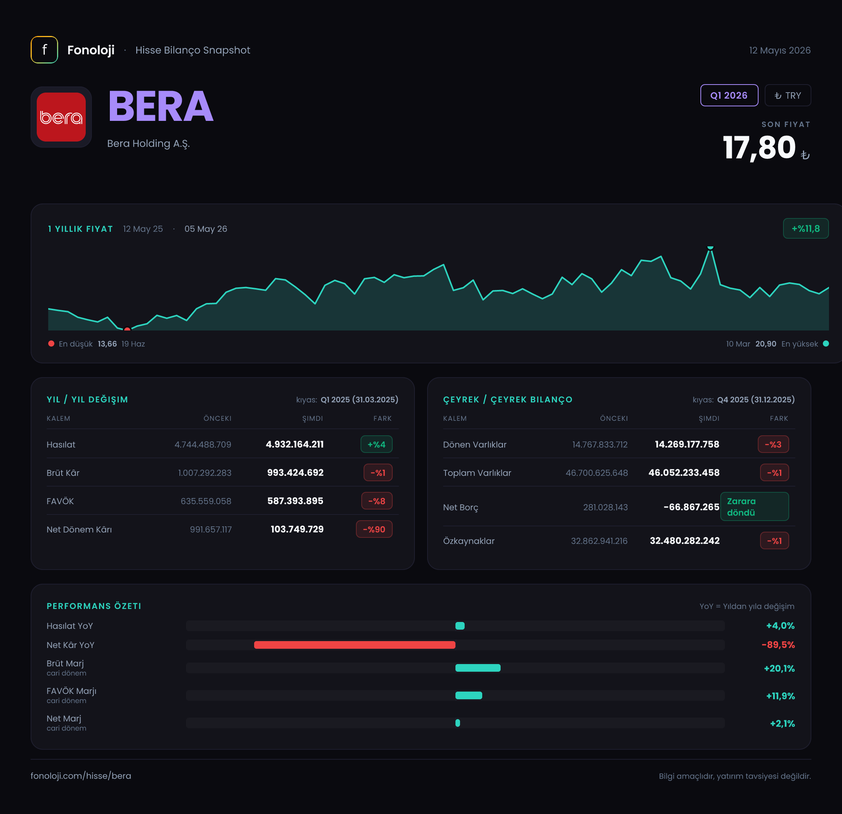This screenshot has width=842, height=814.
Task: Click the highest price value 20,90
Action: coord(765,344)
